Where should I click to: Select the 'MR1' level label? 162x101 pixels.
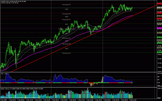click(67, 24)
